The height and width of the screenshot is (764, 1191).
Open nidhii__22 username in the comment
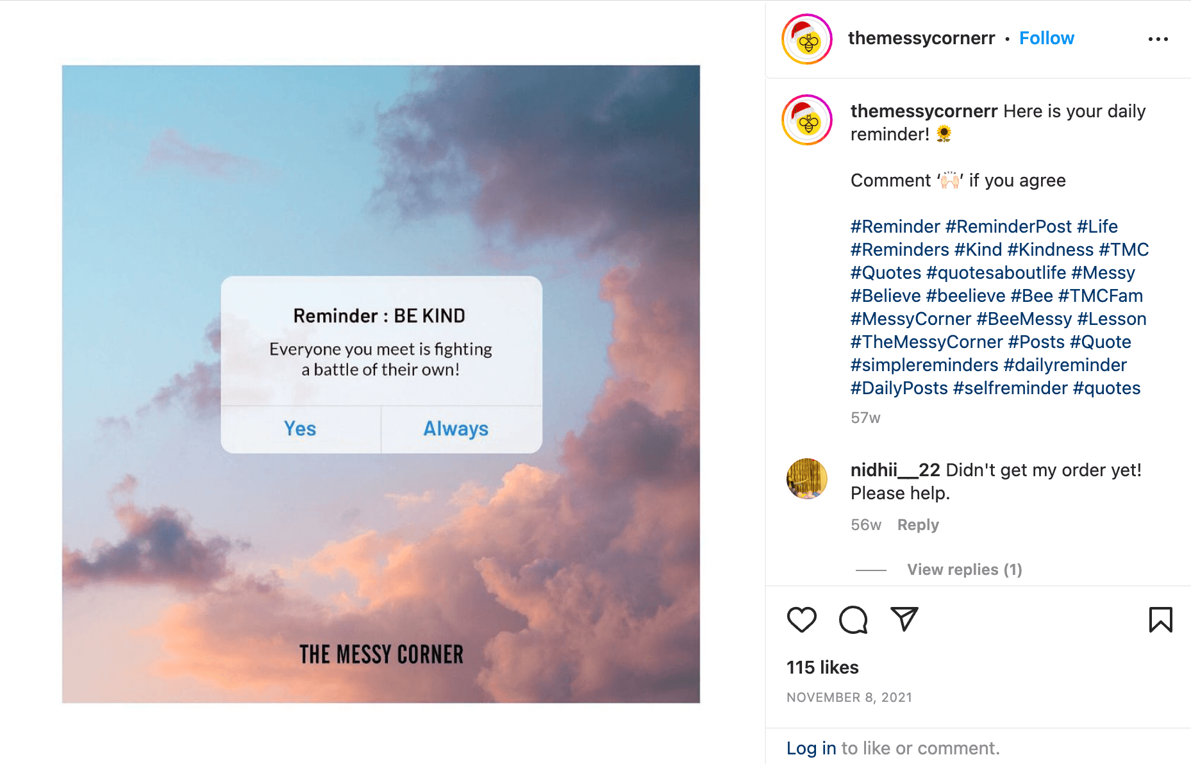point(895,470)
